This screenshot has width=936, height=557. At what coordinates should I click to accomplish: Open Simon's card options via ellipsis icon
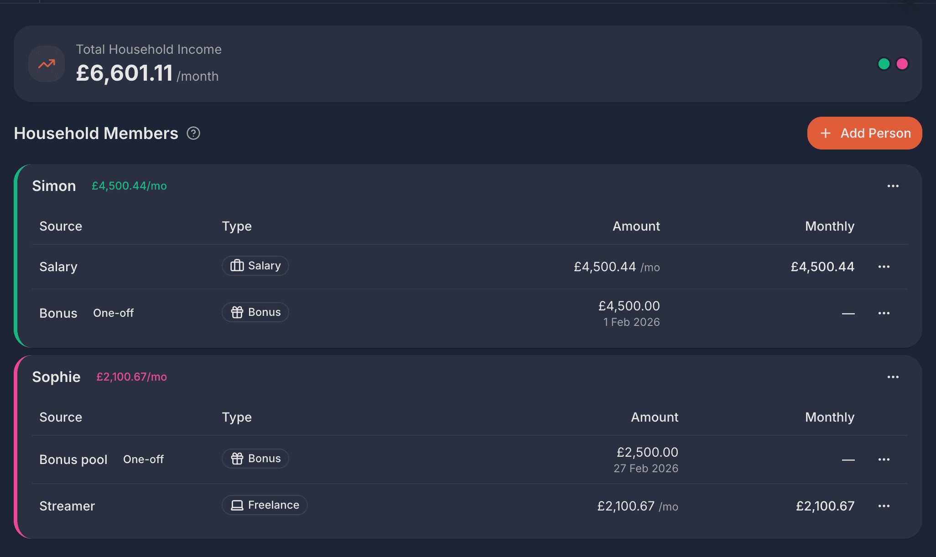893,186
